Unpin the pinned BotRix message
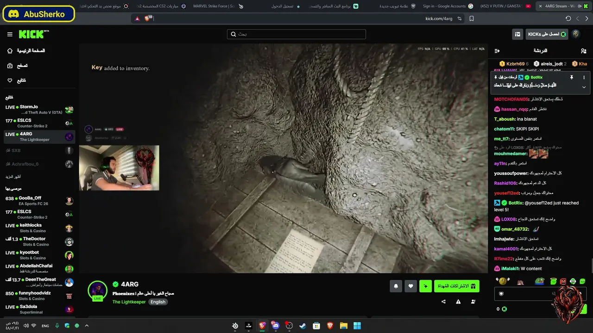The image size is (593, 333). 572,77
